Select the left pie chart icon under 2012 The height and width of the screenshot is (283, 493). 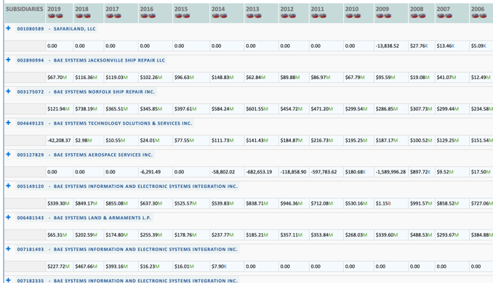point(284,16)
